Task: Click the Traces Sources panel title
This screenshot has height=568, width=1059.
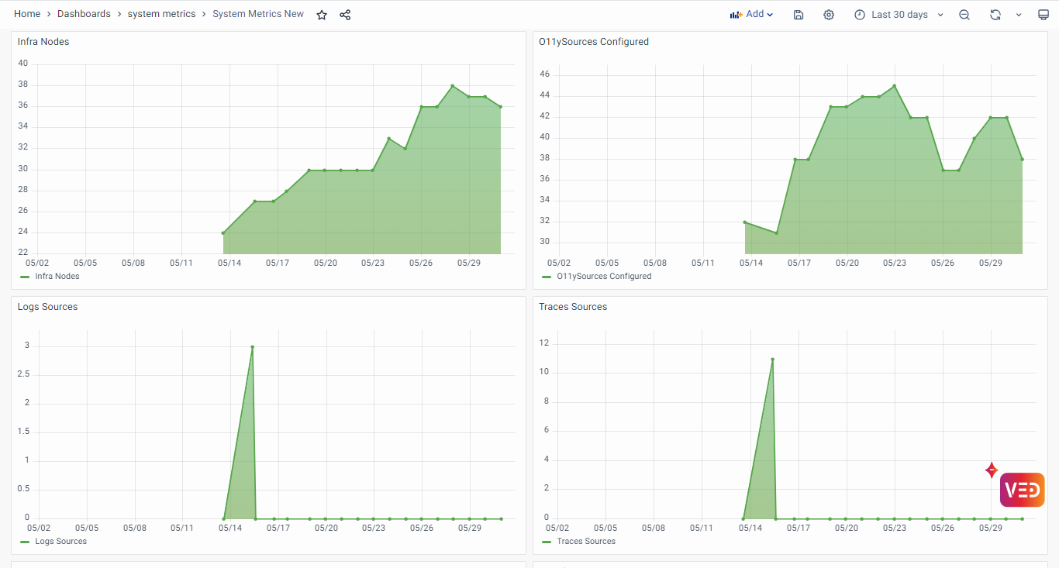Action: tap(573, 307)
